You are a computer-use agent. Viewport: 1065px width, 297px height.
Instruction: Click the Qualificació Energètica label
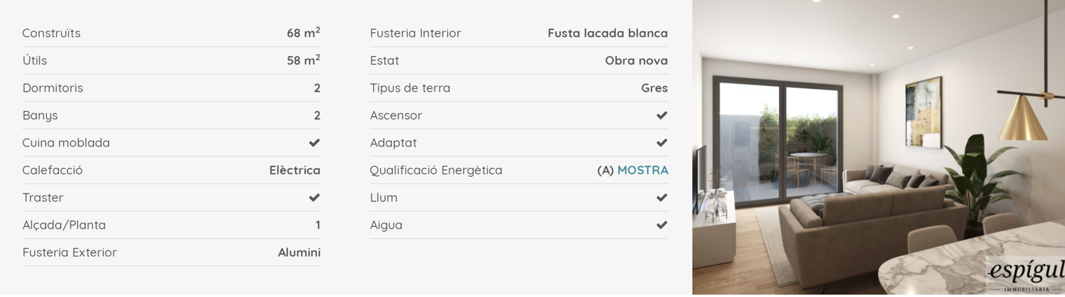pos(436,170)
